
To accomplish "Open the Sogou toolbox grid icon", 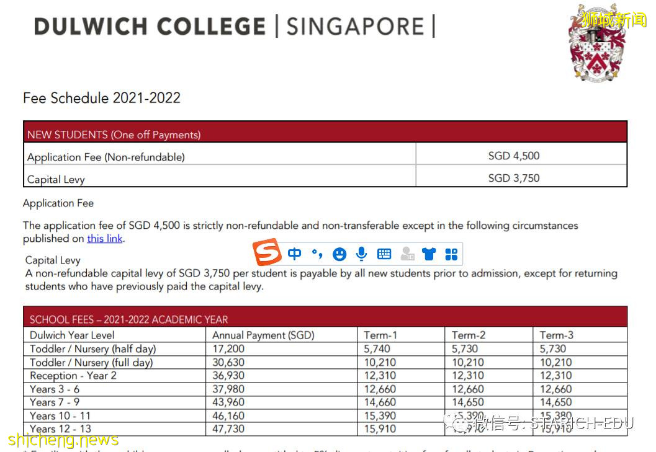I will [451, 253].
